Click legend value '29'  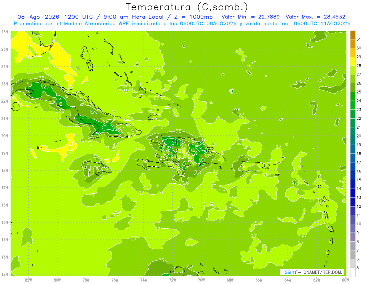click(x=359, y=57)
